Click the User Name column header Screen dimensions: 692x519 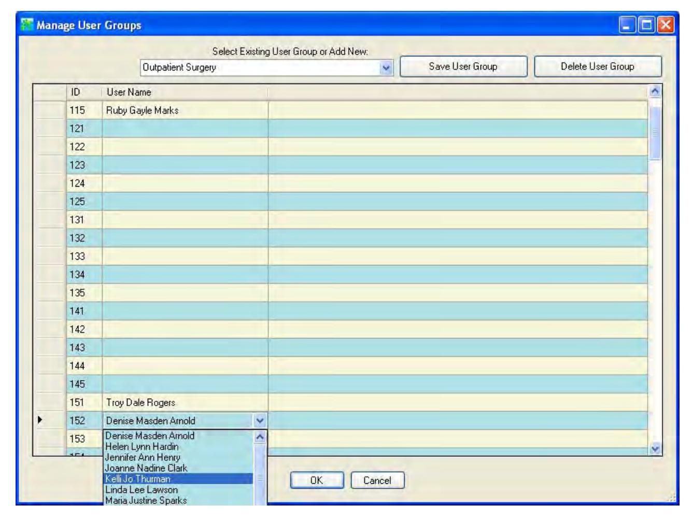185,92
